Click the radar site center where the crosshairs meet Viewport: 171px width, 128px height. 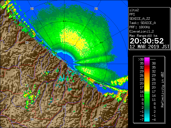tap(64, 64)
